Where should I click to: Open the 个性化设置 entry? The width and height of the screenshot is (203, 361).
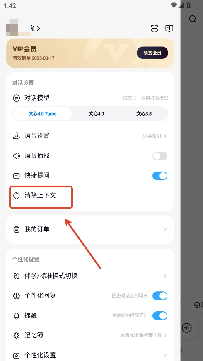[x=90, y=355]
